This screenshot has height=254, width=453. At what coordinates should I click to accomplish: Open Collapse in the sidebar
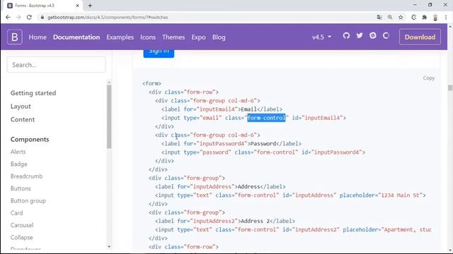(22, 238)
